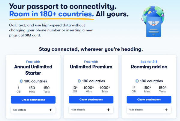Viewport: 180px width, 121px height.
Task: Open See details text under Annual Unlimited Starter
Action: pos(20,110)
